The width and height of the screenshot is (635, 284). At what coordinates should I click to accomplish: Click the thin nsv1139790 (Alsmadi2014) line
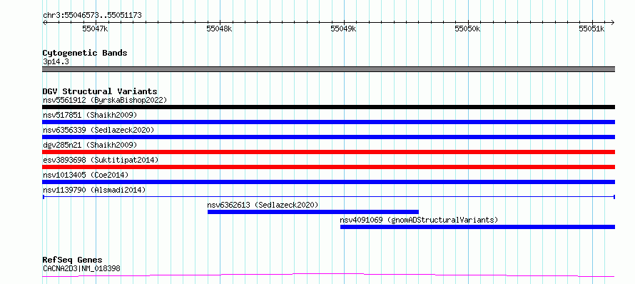tap(328, 197)
